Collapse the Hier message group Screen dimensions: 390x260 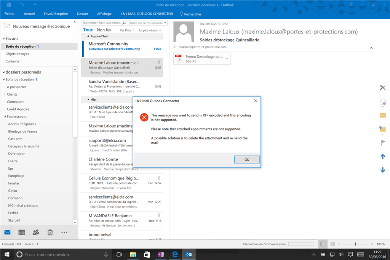88,100
